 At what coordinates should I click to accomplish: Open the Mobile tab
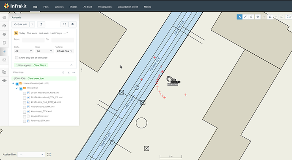pos(148,7)
